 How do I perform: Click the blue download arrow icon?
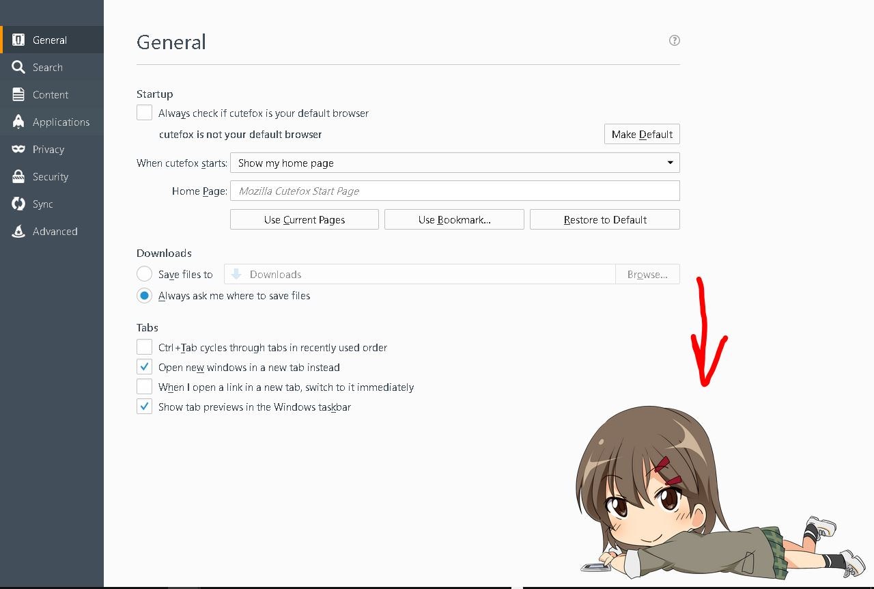(235, 273)
